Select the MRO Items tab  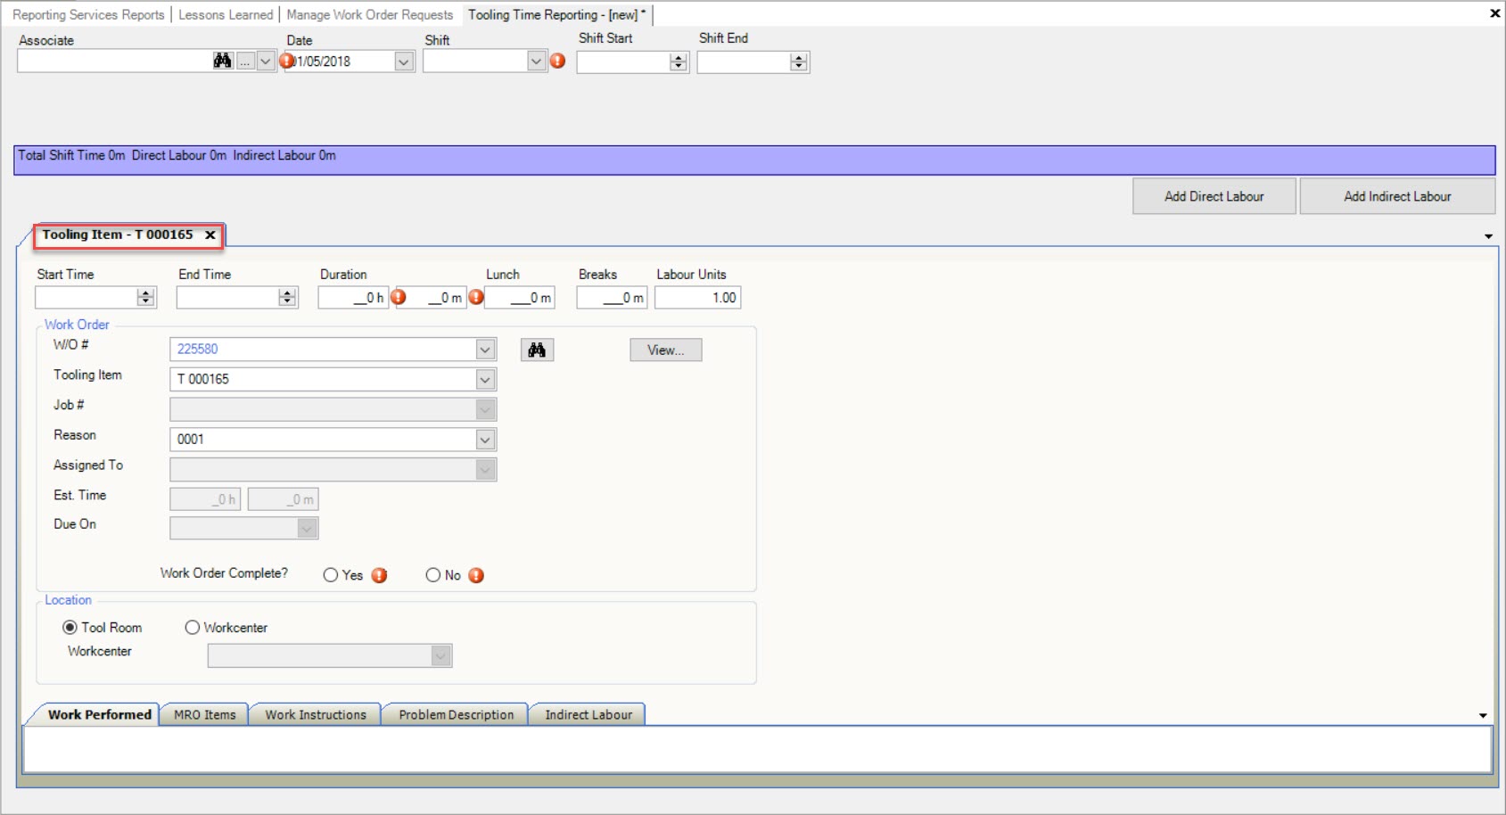pos(205,715)
